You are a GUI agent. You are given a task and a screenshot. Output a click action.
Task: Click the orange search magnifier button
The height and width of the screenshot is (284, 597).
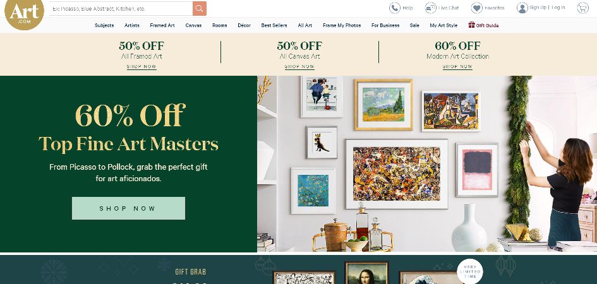click(200, 8)
